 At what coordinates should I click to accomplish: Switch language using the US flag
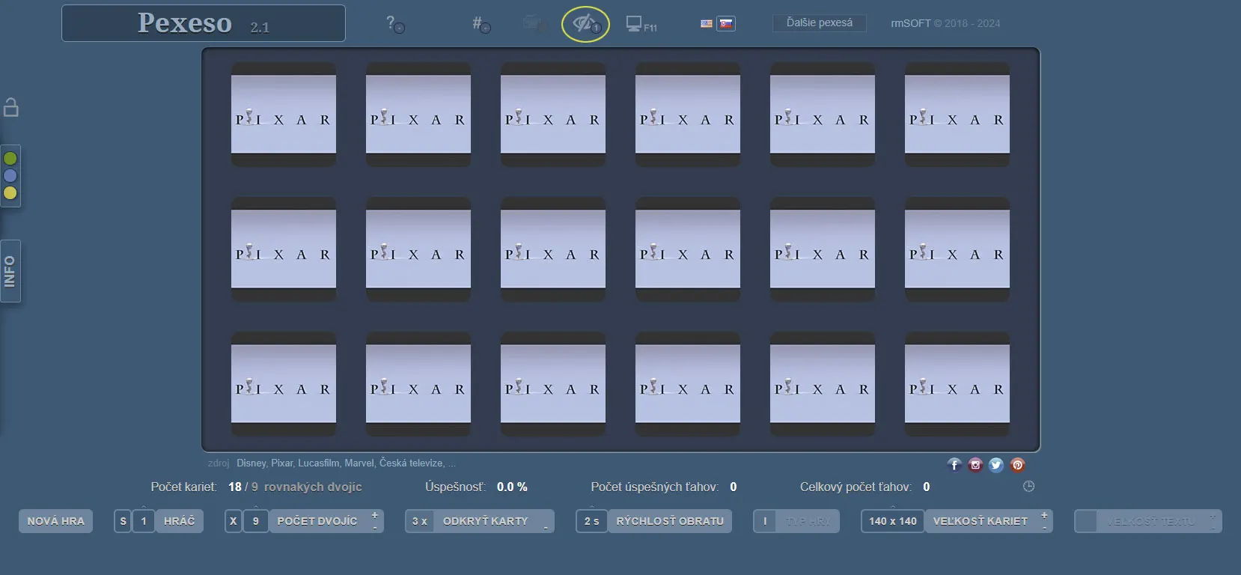point(707,24)
